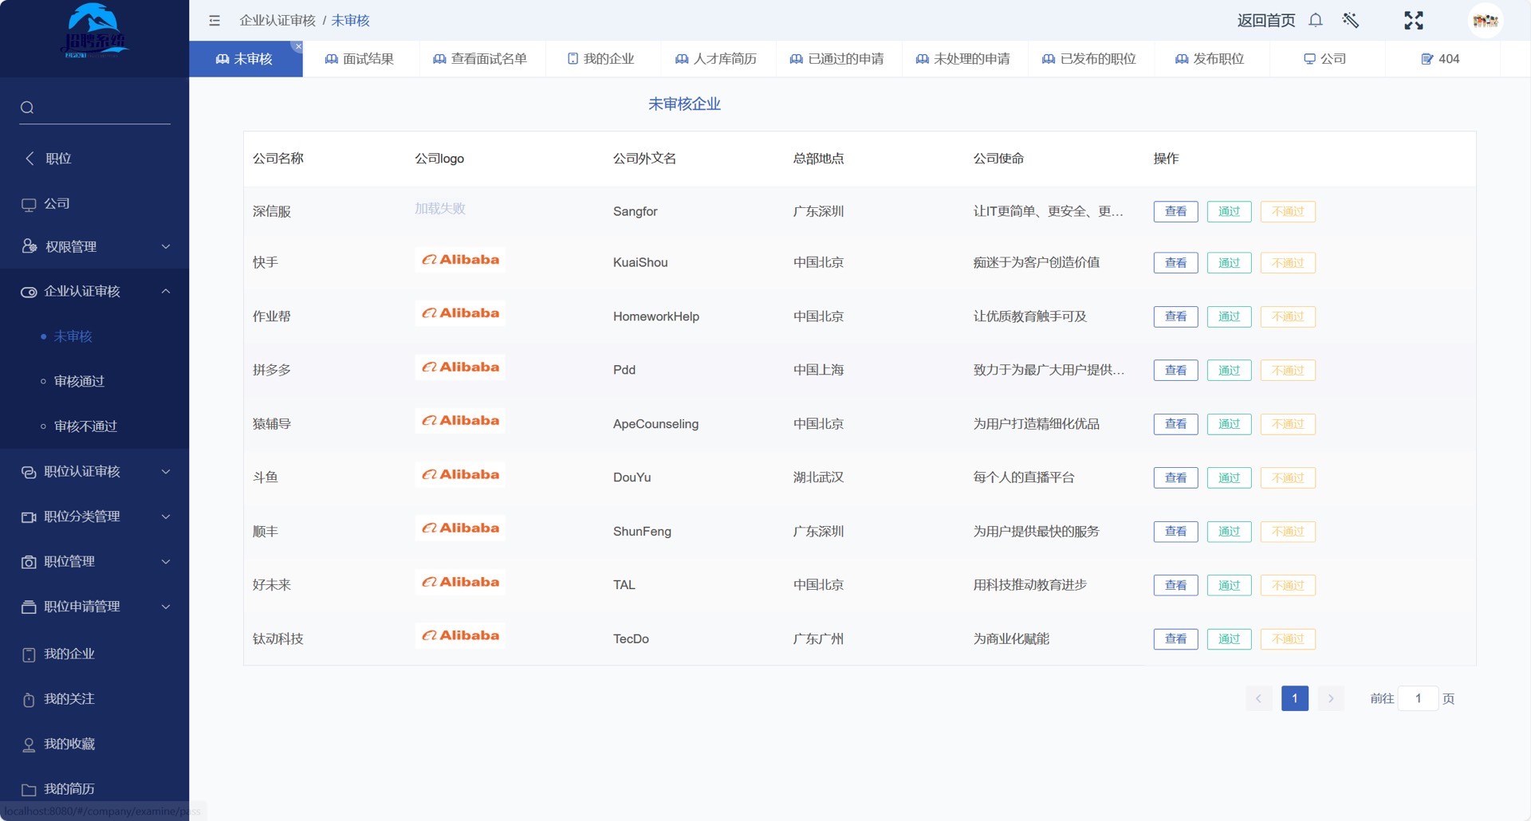Expand 职位申请管理 menu
Viewport: 1531px width, 821px height.
click(94, 607)
